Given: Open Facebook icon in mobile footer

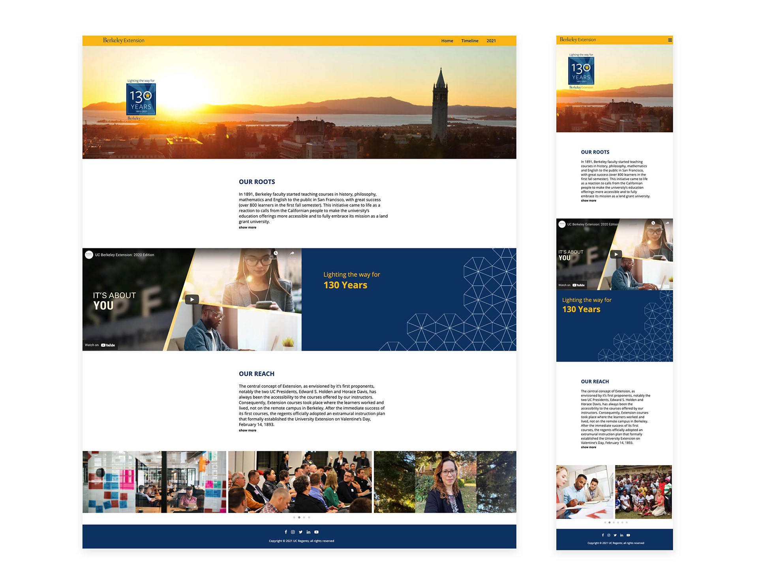Looking at the screenshot, I should 603,535.
